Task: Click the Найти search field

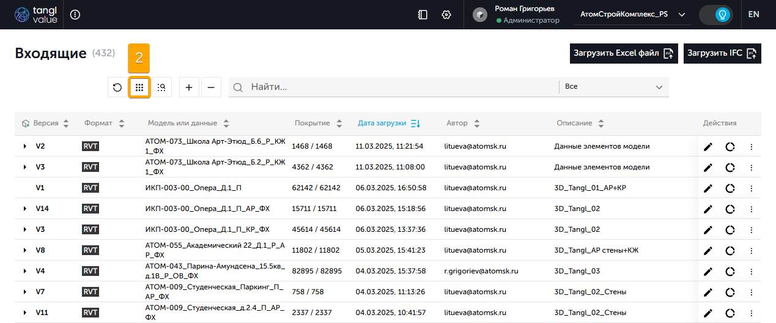Action: click(x=397, y=87)
